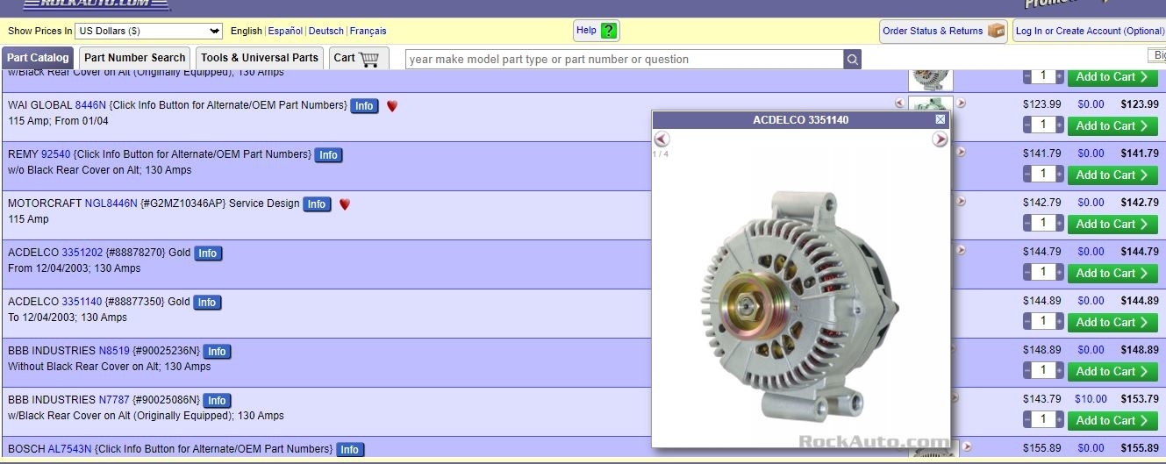Open the Show Prices In currency dropdown
1166x464 pixels.
coord(148,31)
